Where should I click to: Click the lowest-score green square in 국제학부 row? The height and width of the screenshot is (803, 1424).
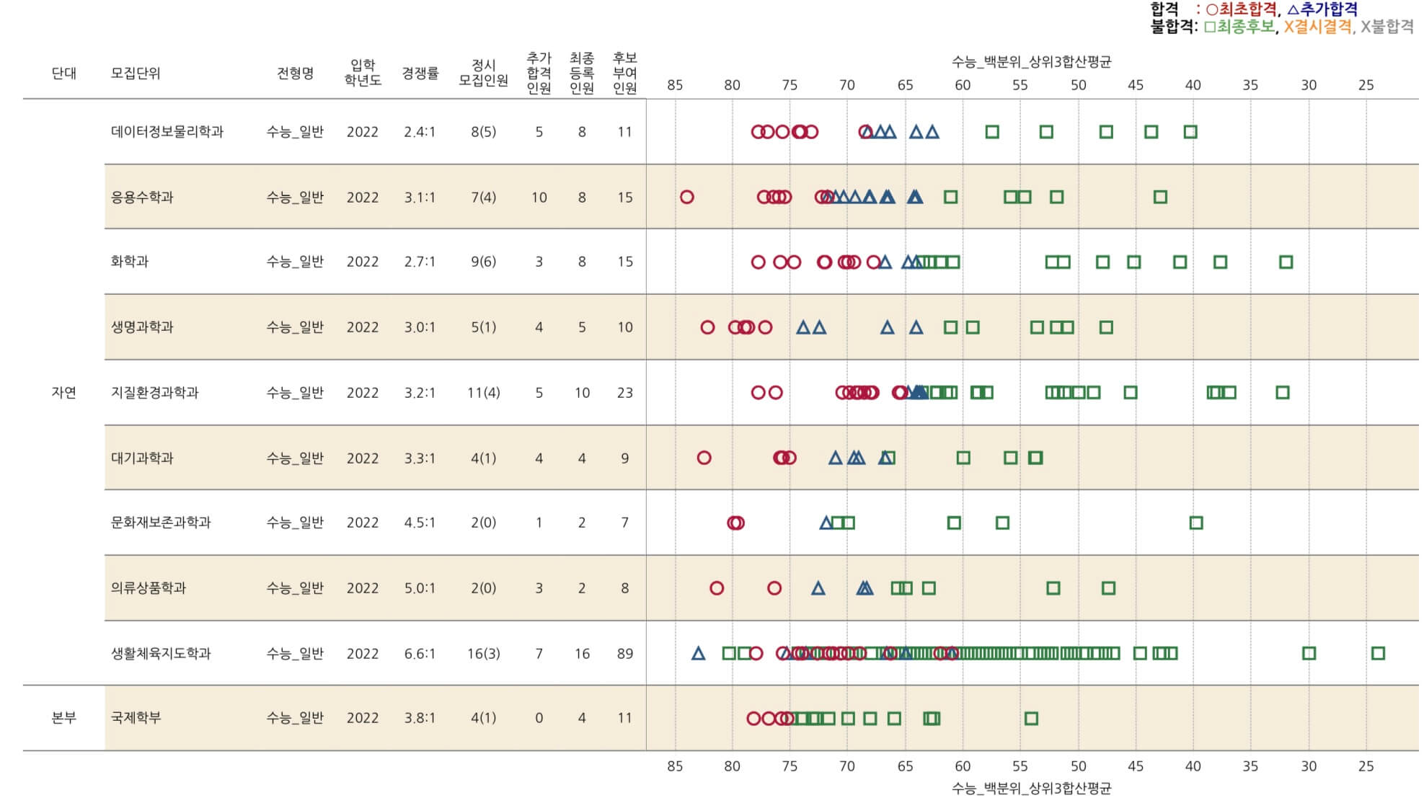(x=1031, y=719)
